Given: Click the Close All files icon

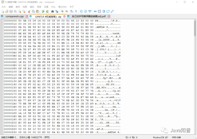Looking at the screenshot, I should pyautogui.click(x=24, y=11).
